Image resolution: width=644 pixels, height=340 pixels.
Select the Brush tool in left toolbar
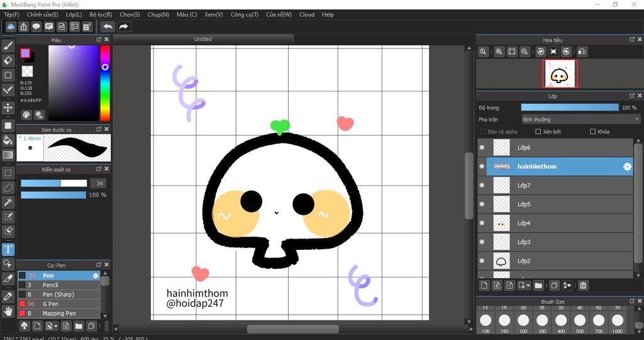pos(8,45)
